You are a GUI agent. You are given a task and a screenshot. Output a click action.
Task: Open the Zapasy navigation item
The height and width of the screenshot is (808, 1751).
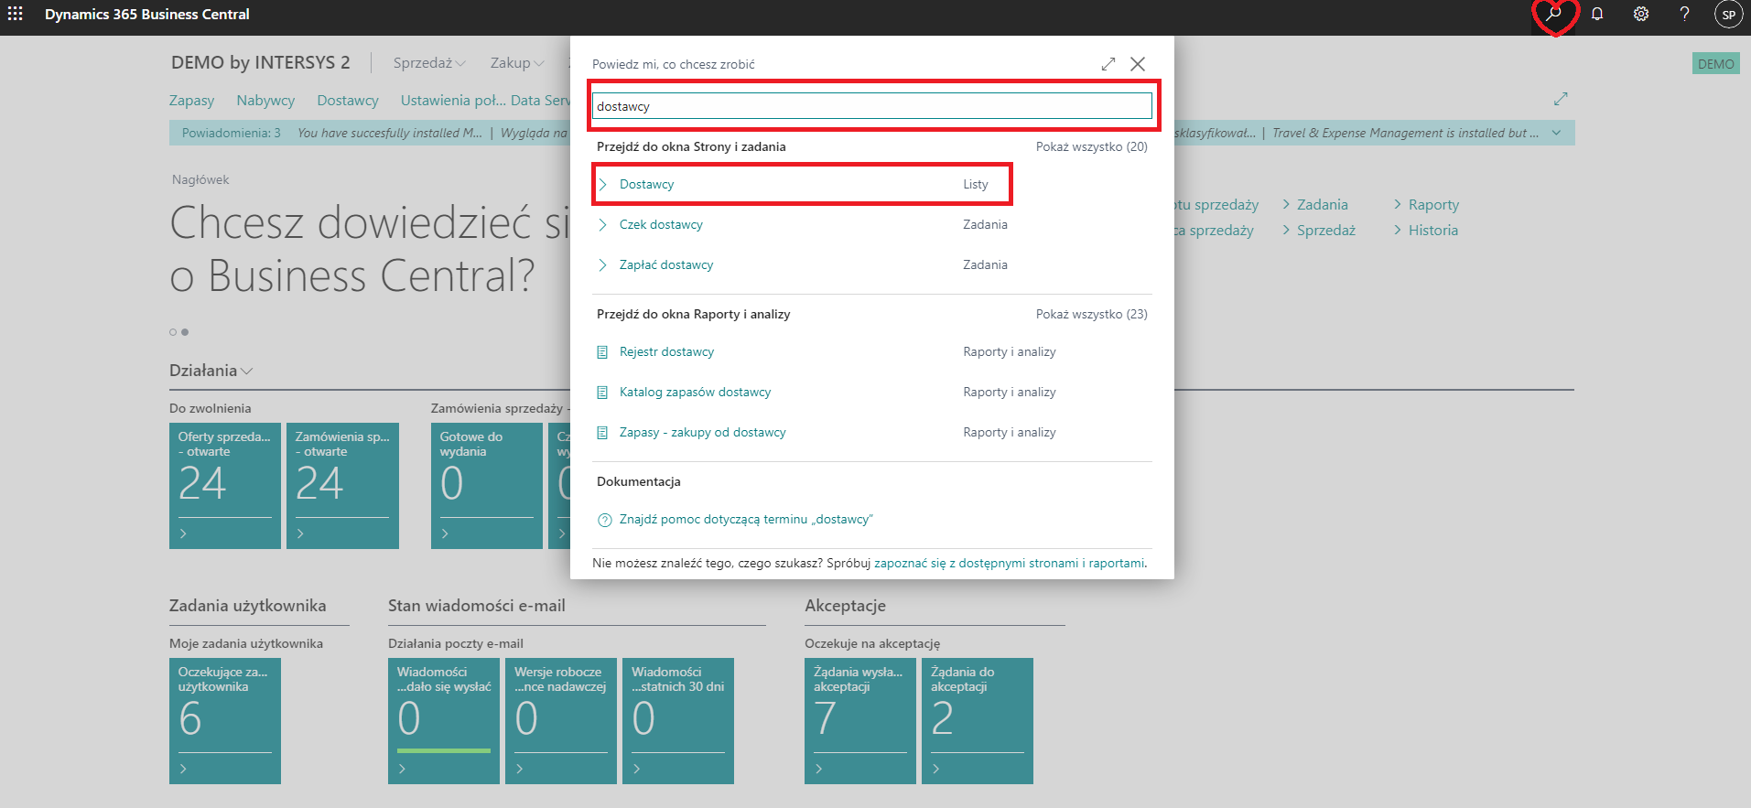[191, 100]
